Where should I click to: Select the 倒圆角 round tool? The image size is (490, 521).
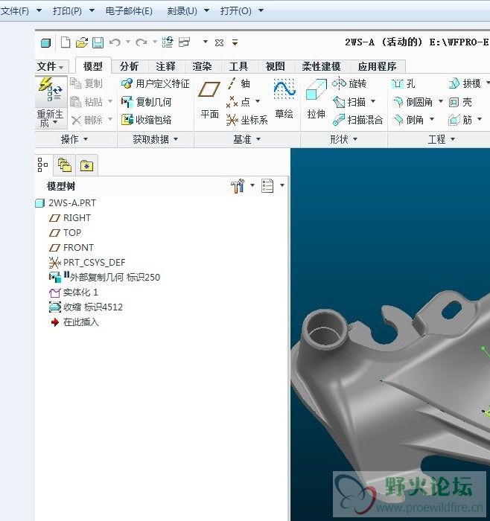413,102
